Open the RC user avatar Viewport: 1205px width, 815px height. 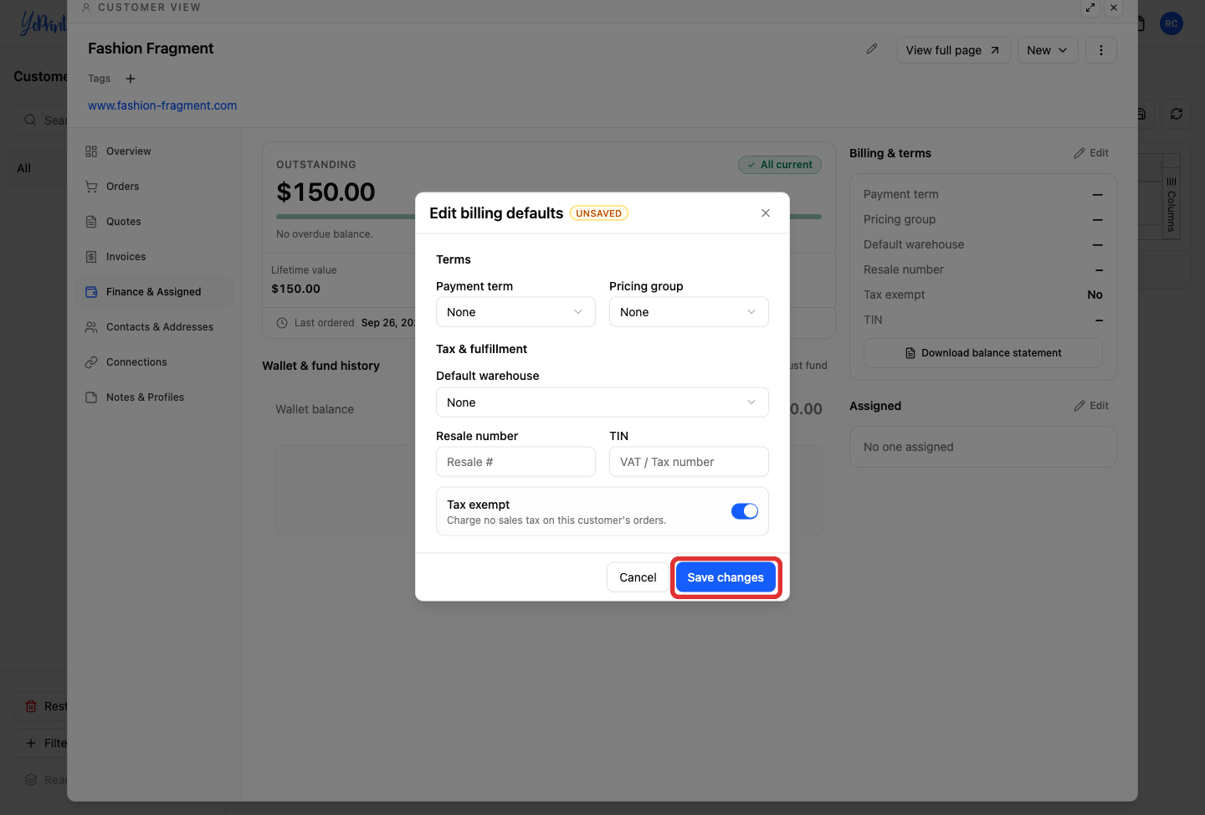click(x=1172, y=23)
